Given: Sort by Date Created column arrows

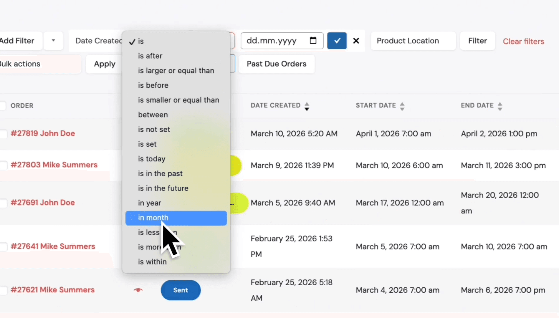Looking at the screenshot, I should tap(307, 106).
